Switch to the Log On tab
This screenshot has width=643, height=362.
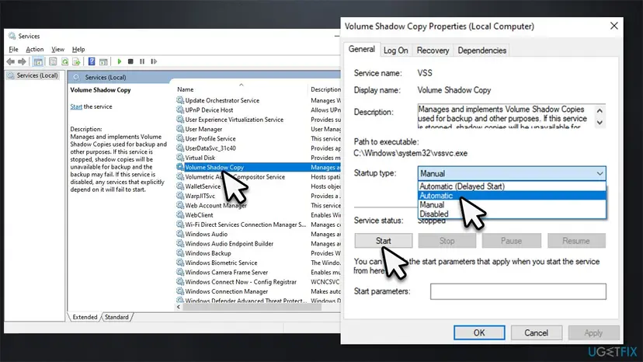tap(396, 50)
